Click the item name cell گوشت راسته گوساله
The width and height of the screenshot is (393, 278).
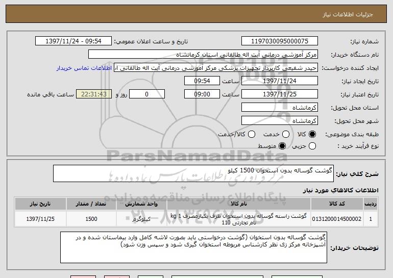tap(239, 219)
